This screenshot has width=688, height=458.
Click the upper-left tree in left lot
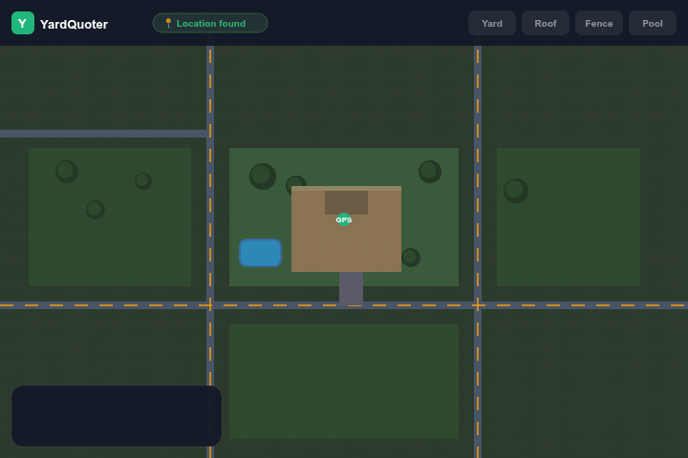pos(67,172)
